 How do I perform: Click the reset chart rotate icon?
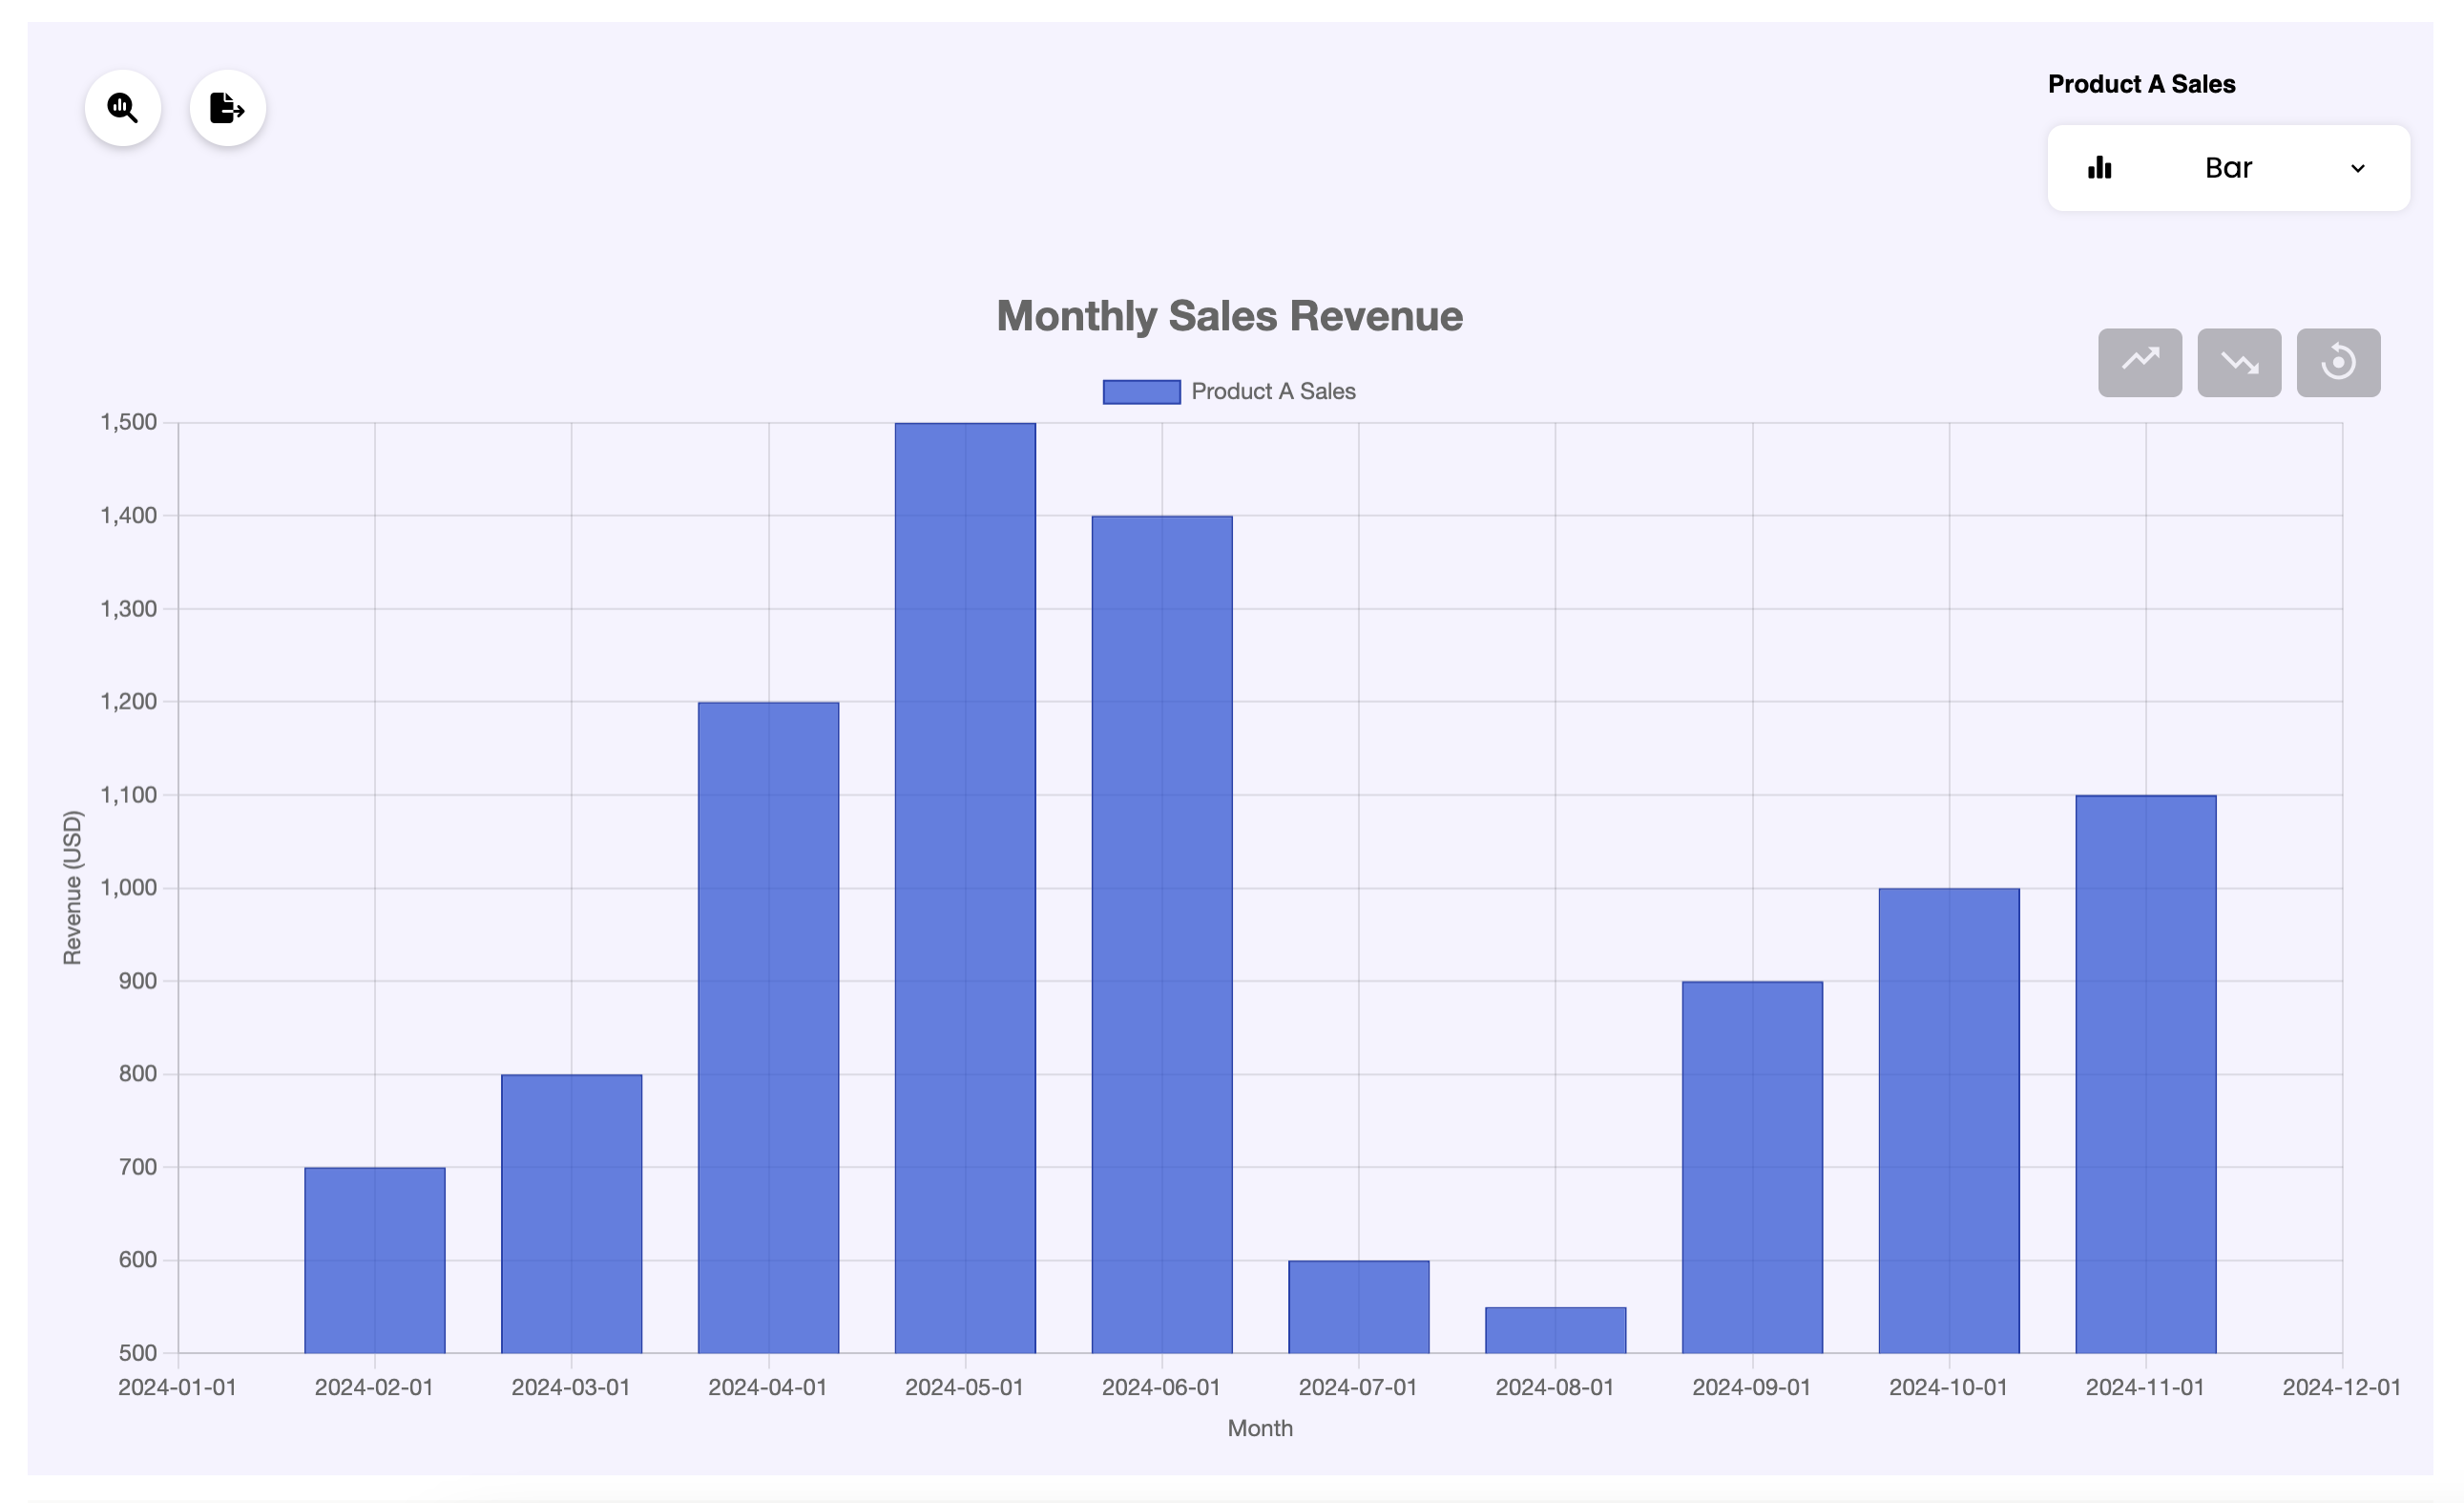tap(2337, 361)
